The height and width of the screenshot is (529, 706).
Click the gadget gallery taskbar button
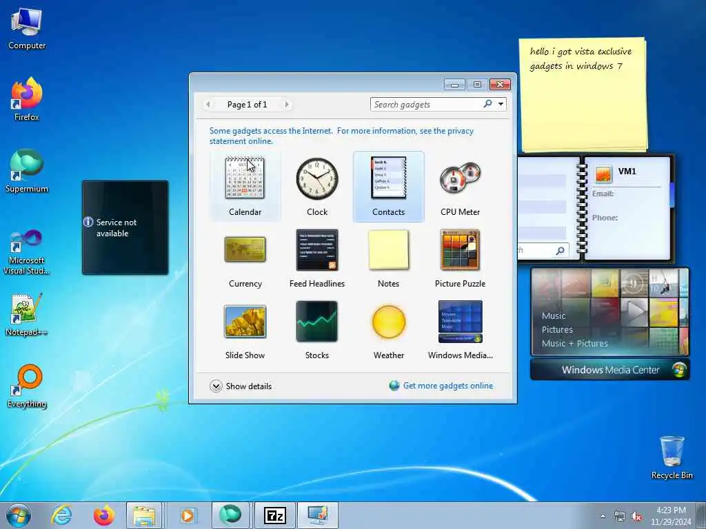pos(318,515)
